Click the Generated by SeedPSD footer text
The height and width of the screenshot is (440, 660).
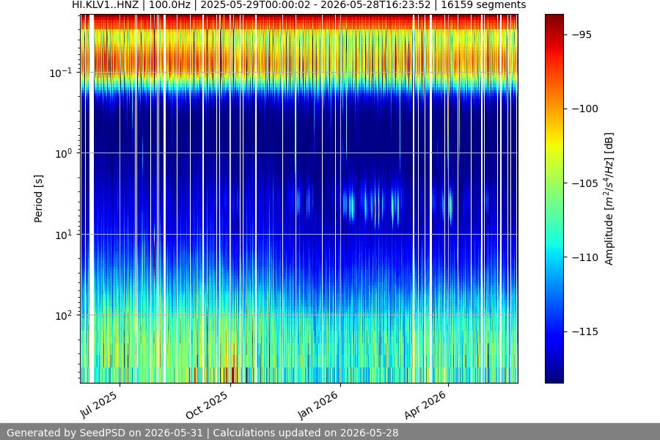click(x=202, y=433)
